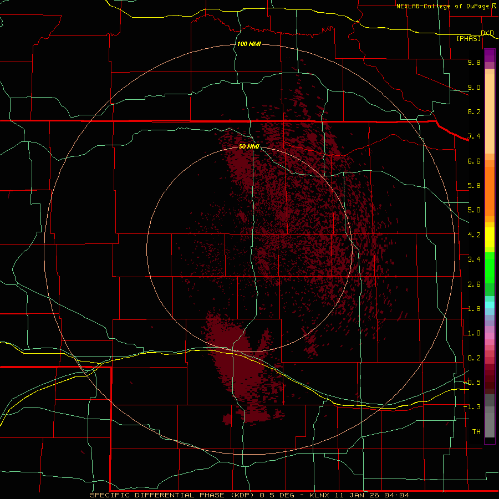Click the 50 NMI range ring label
Viewport: 499px width, 499px height.
(x=249, y=146)
